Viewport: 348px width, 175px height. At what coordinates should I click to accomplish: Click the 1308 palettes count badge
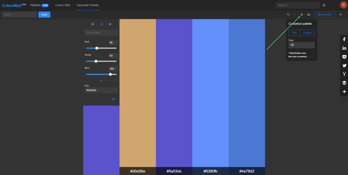point(45,5)
